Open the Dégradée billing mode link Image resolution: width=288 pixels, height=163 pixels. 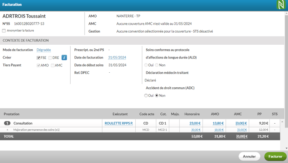pos(44,50)
